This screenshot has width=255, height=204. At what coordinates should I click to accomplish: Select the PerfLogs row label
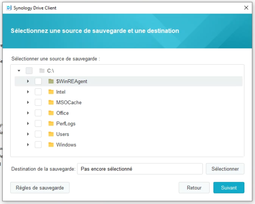(66, 124)
